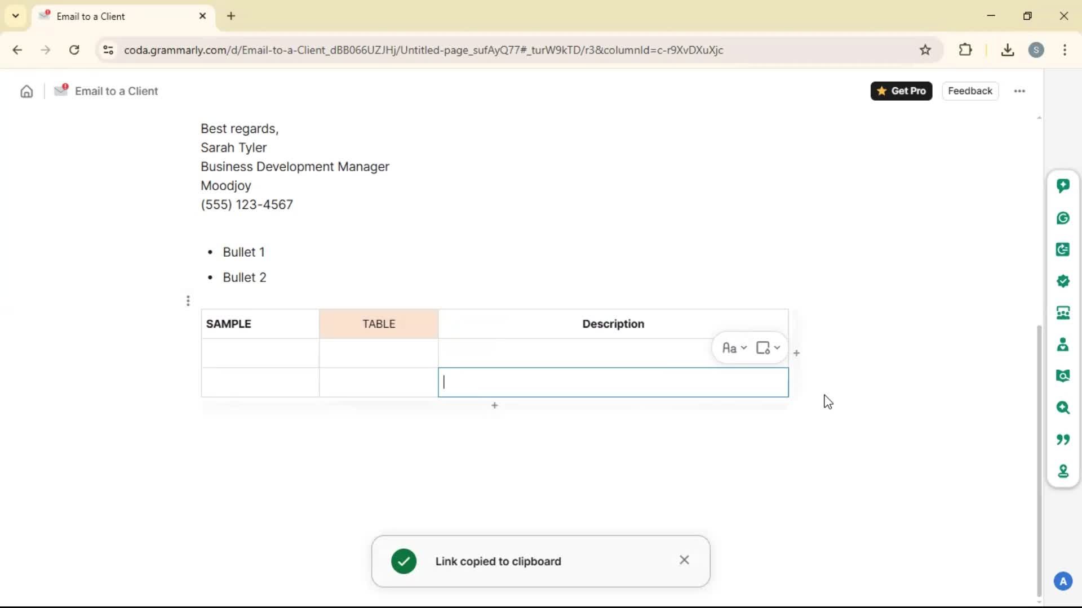Expand the cell style dropdown
Image resolution: width=1082 pixels, height=608 pixels.
(x=768, y=348)
